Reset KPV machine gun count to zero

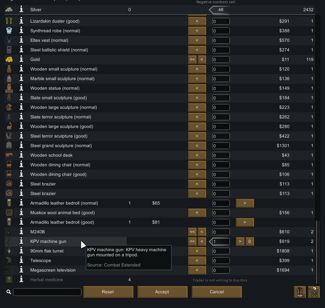(x=250, y=242)
